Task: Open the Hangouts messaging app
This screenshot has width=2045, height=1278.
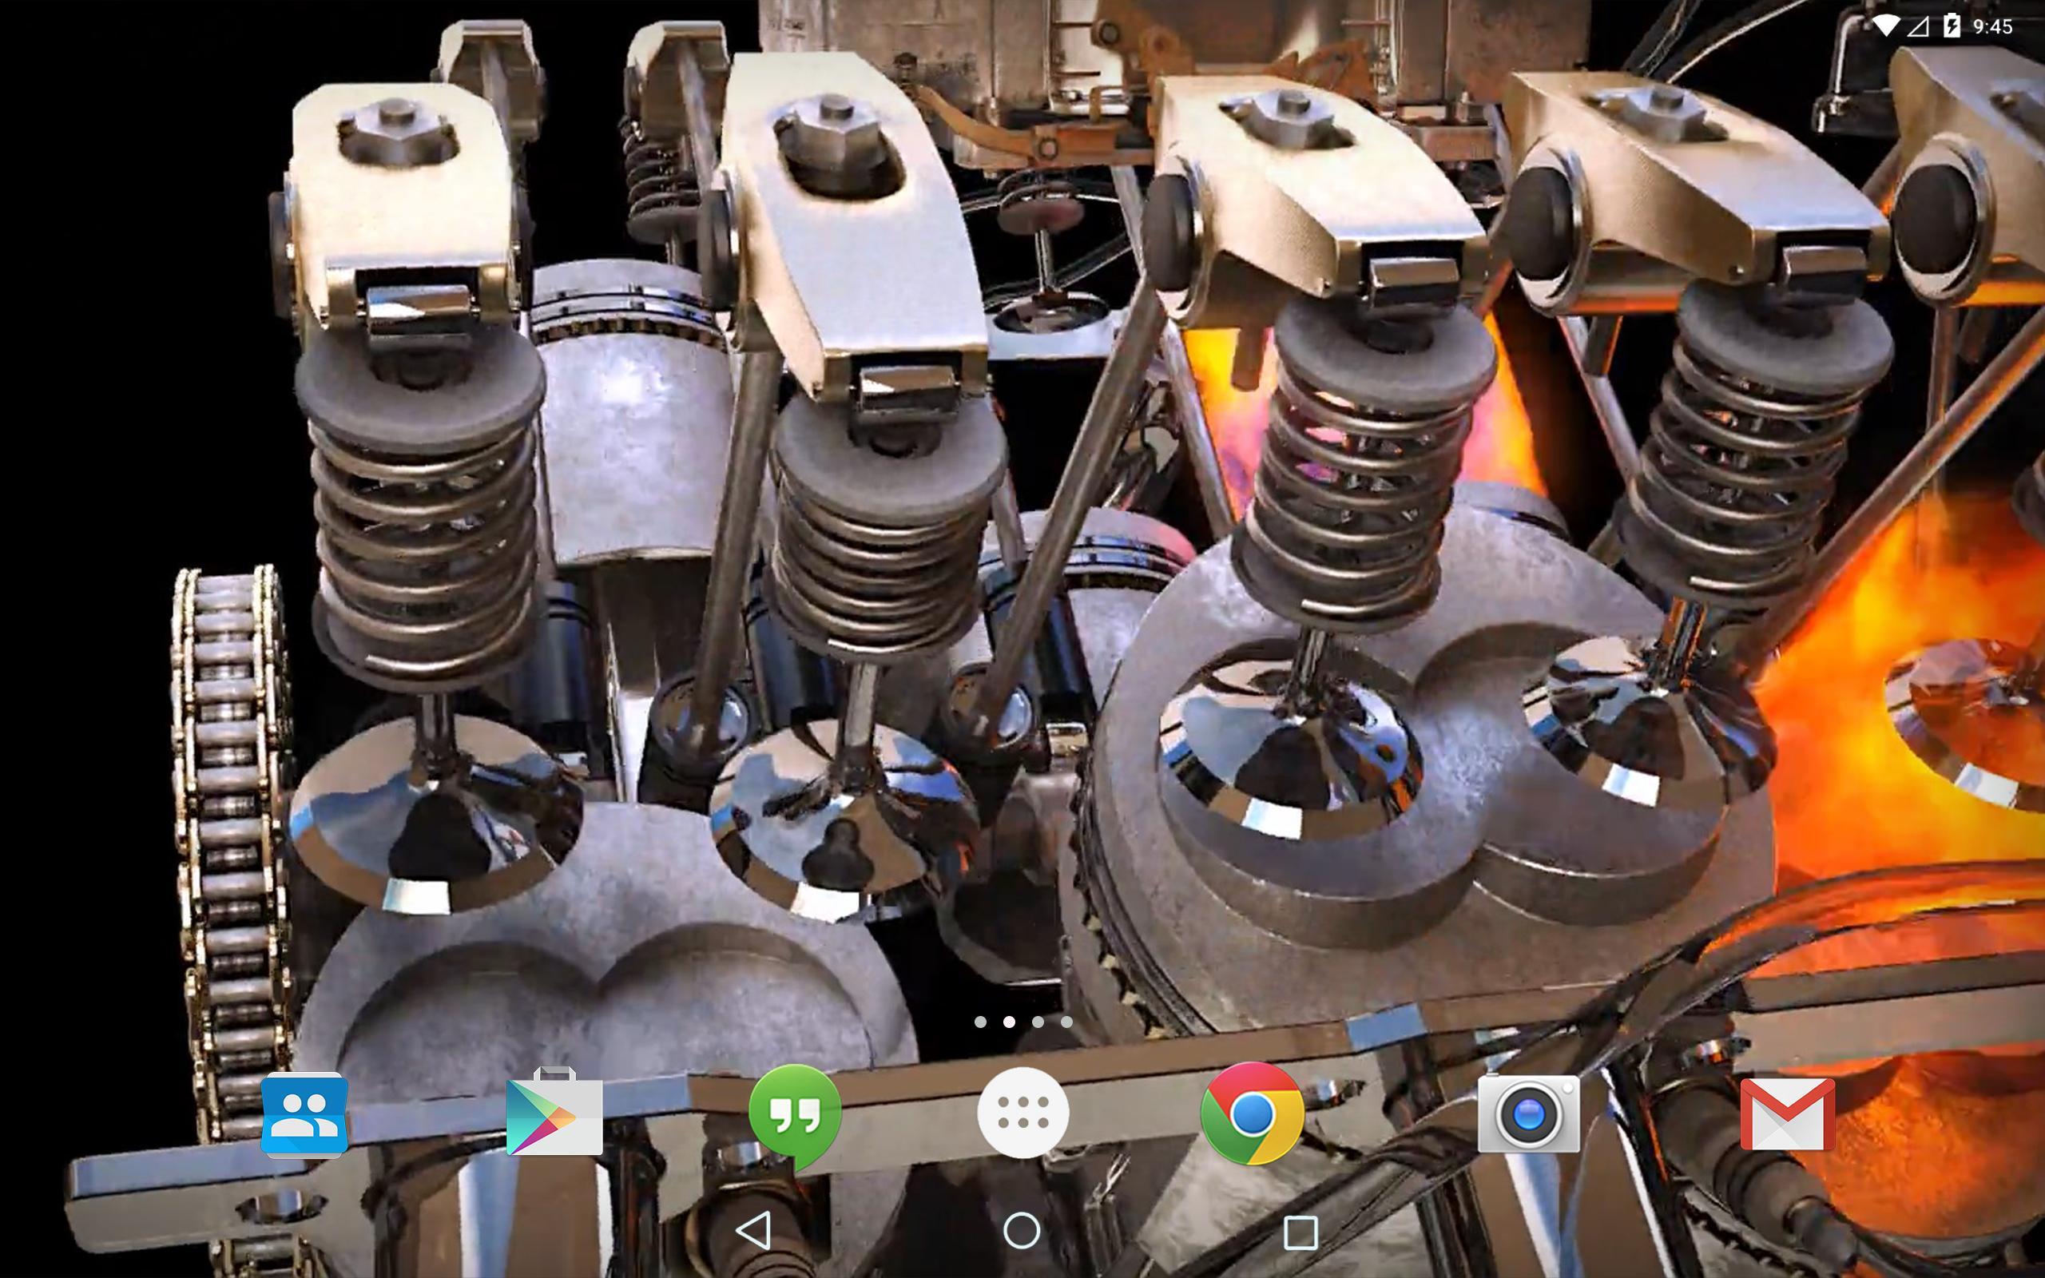Action: [794, 1116]
